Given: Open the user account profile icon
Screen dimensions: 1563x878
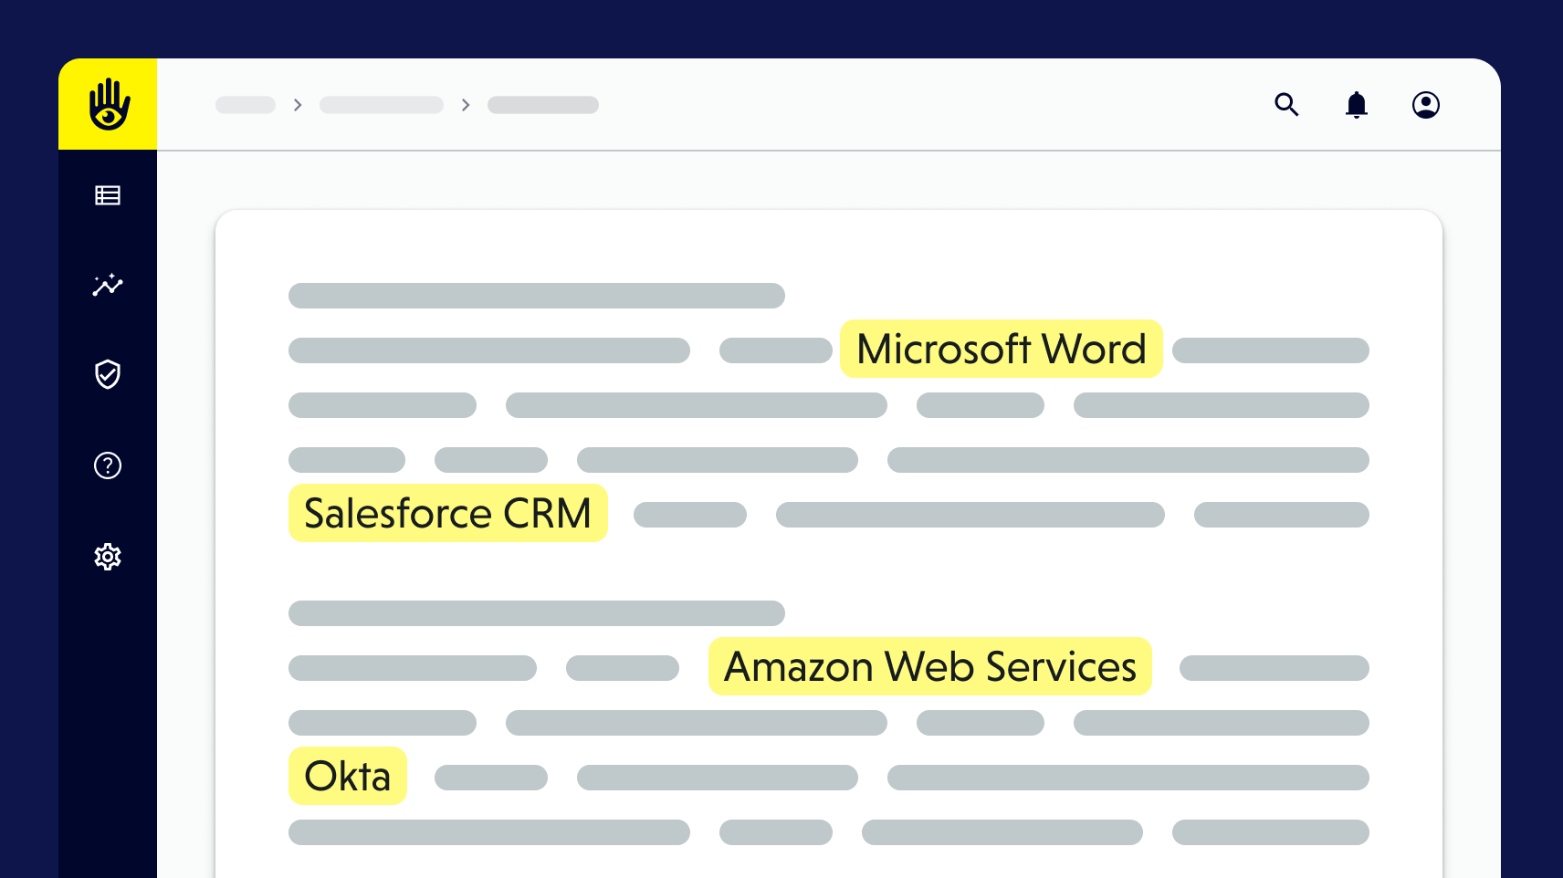Looking at the screenshot, I should [x=1425, y=105].
